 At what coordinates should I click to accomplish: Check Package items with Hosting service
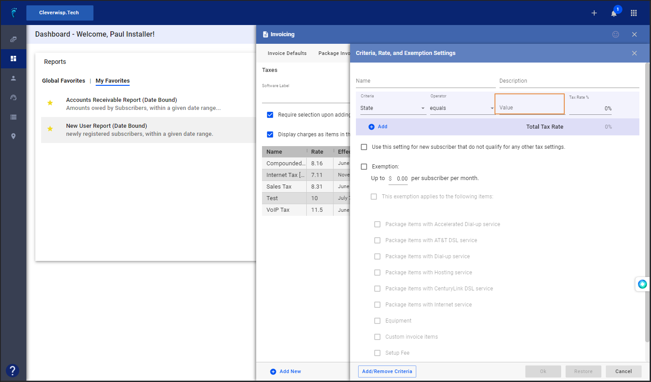click(377, 273)
